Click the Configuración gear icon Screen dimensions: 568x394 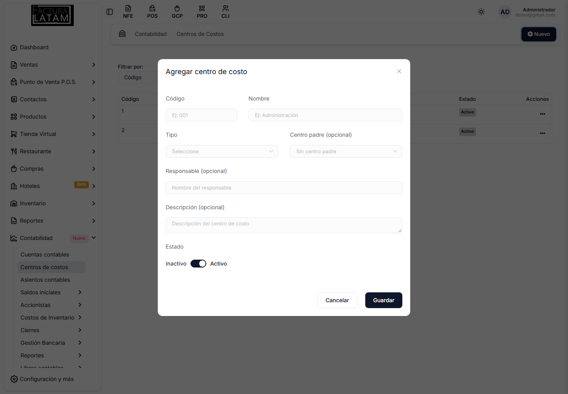[x=14, y=379]
